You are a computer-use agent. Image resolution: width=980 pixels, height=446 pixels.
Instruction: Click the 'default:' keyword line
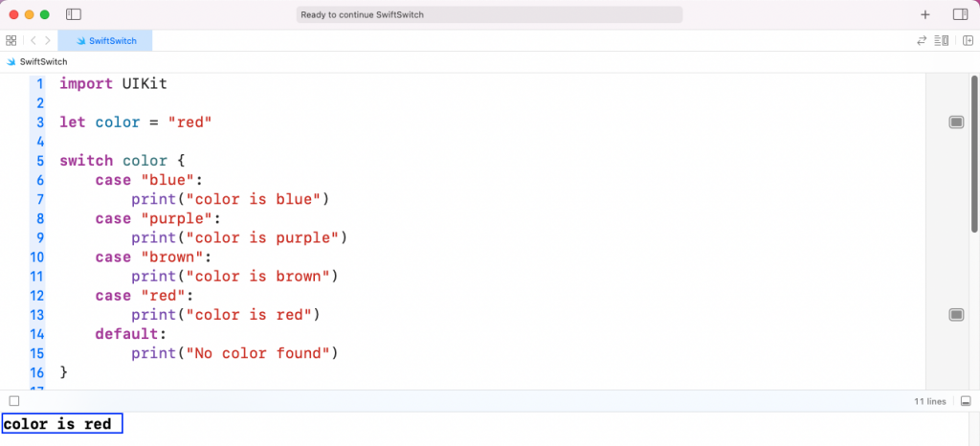pos(131,334)
